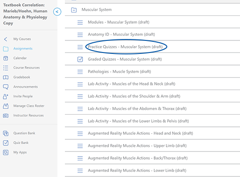Click the Quiz Bank checkmark icon
The image size is (240, 177).
click(x=6, y=143)
